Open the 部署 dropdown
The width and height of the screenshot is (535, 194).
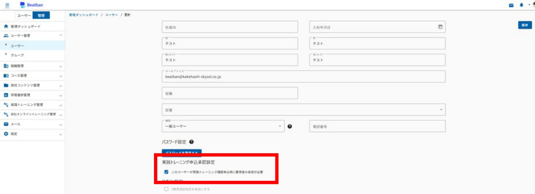coord(304,110)
